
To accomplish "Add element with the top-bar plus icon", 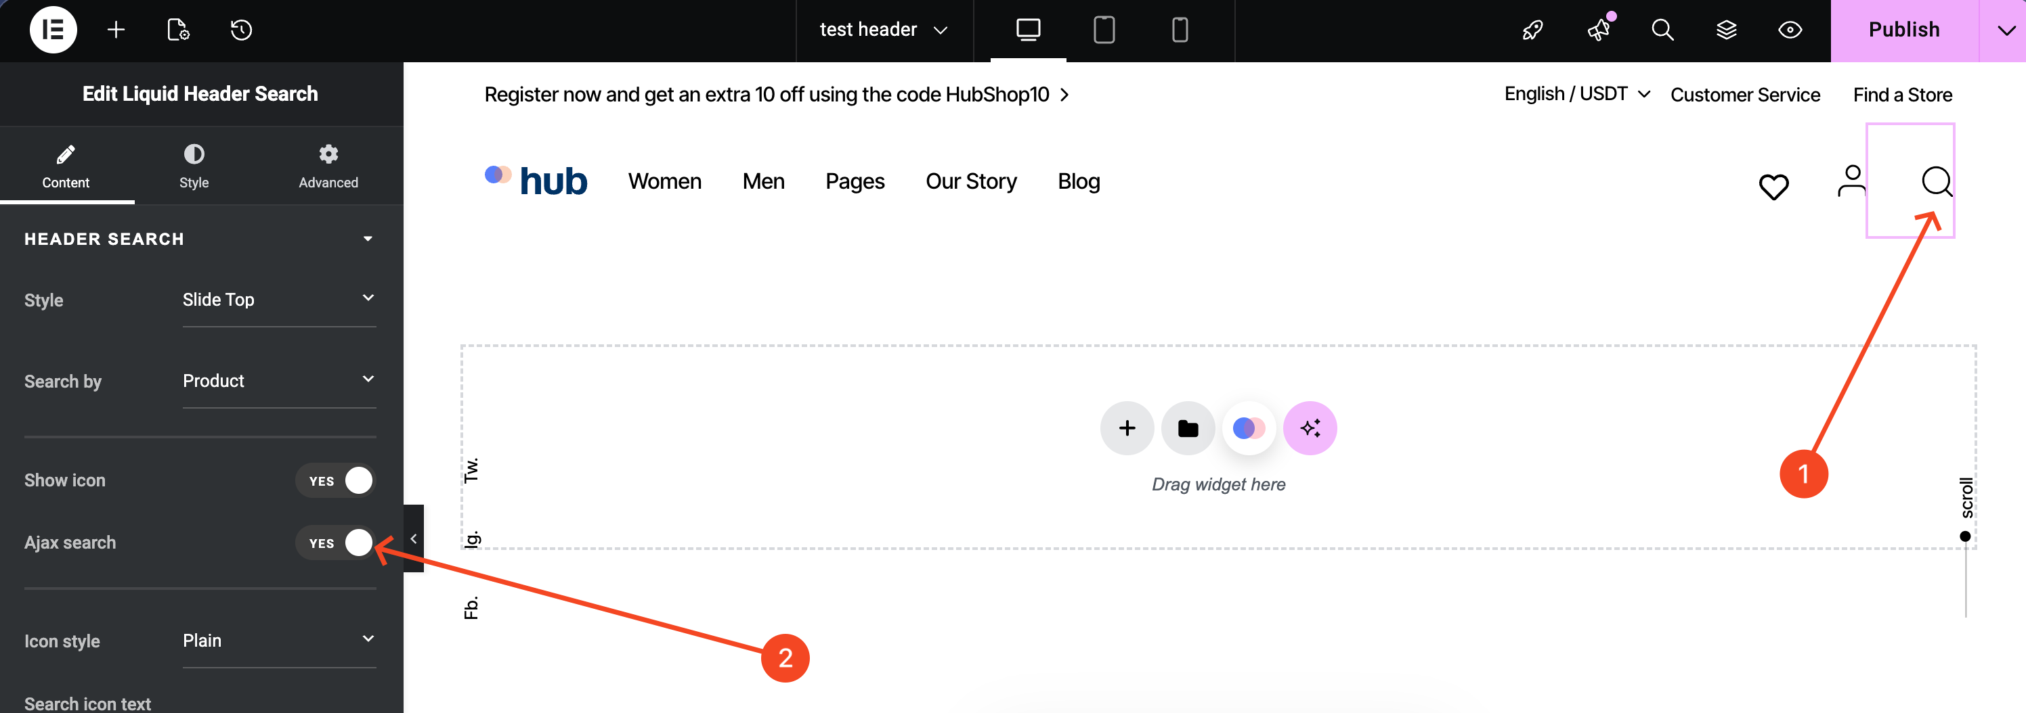I will point(116,30).
